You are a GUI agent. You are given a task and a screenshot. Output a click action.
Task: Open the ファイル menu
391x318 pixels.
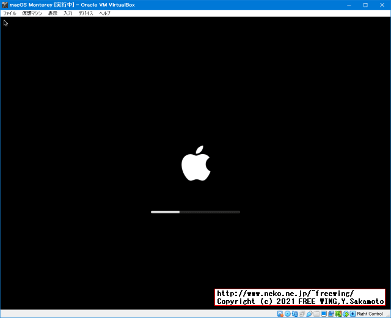(10, 13)
